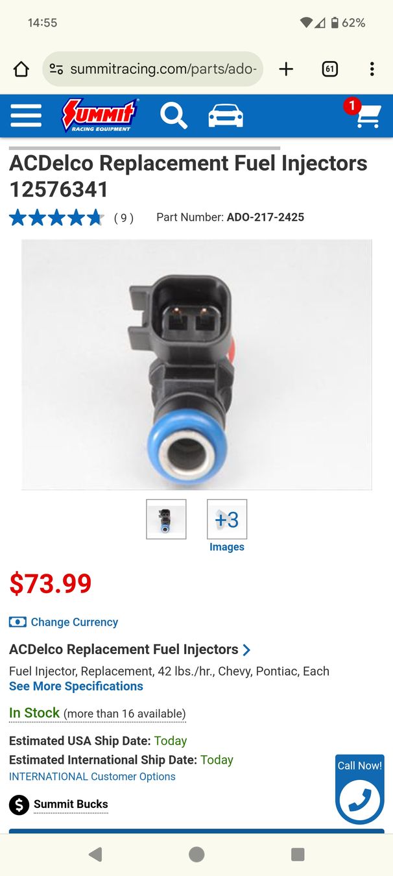Open the site search magnifier icon
The image size is (393, 876).
tap(174, 116)
